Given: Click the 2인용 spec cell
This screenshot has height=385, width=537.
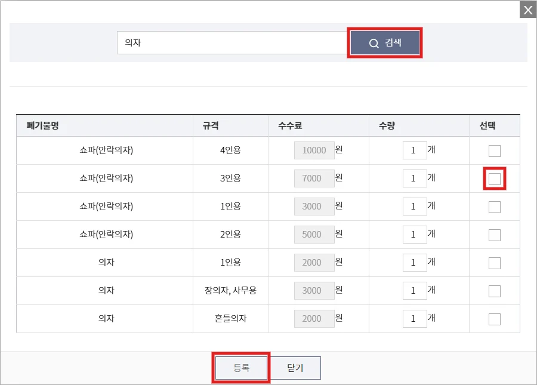Looking at the screenshot, I should (x=230, y=235).
